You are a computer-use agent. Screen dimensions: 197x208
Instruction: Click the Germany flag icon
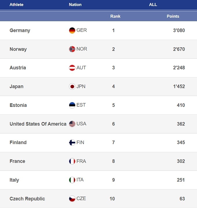(x=72, y=31)
